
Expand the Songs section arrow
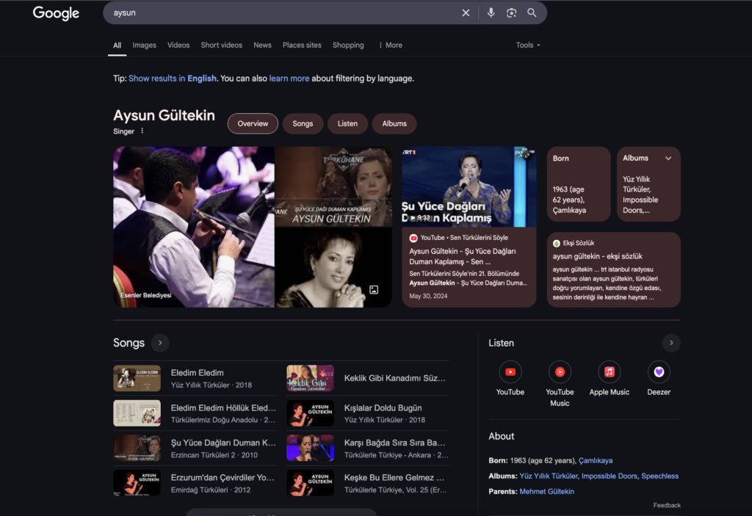pyautogui.click(x=160, y=343)
